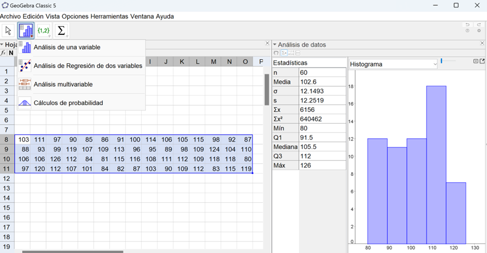Open the Herramientas menu
This screenshot has width=487, height=253.
click(x=109, y=16)
